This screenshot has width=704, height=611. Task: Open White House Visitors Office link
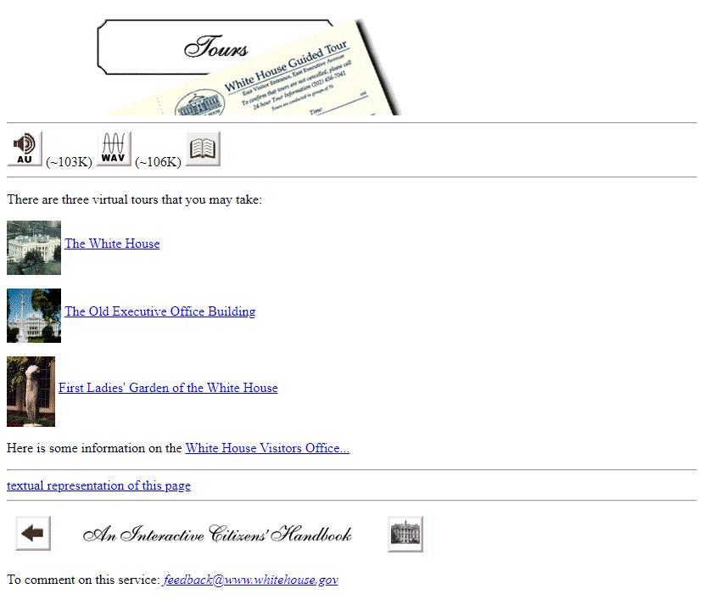click(x=267, y=448)
